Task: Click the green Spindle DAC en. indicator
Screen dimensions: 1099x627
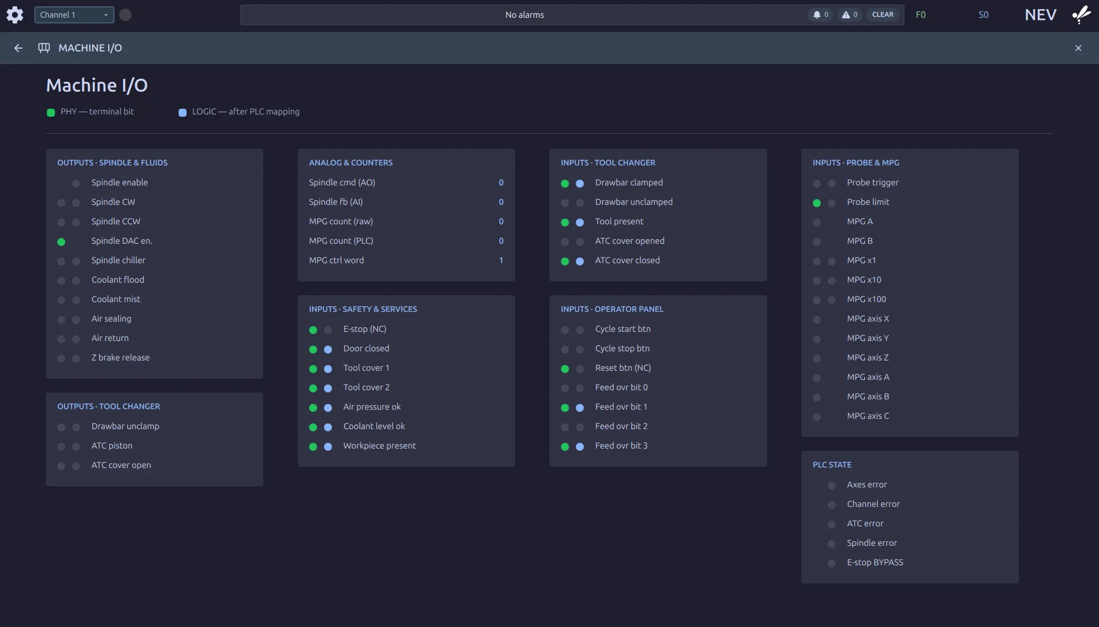Action: 61,242
